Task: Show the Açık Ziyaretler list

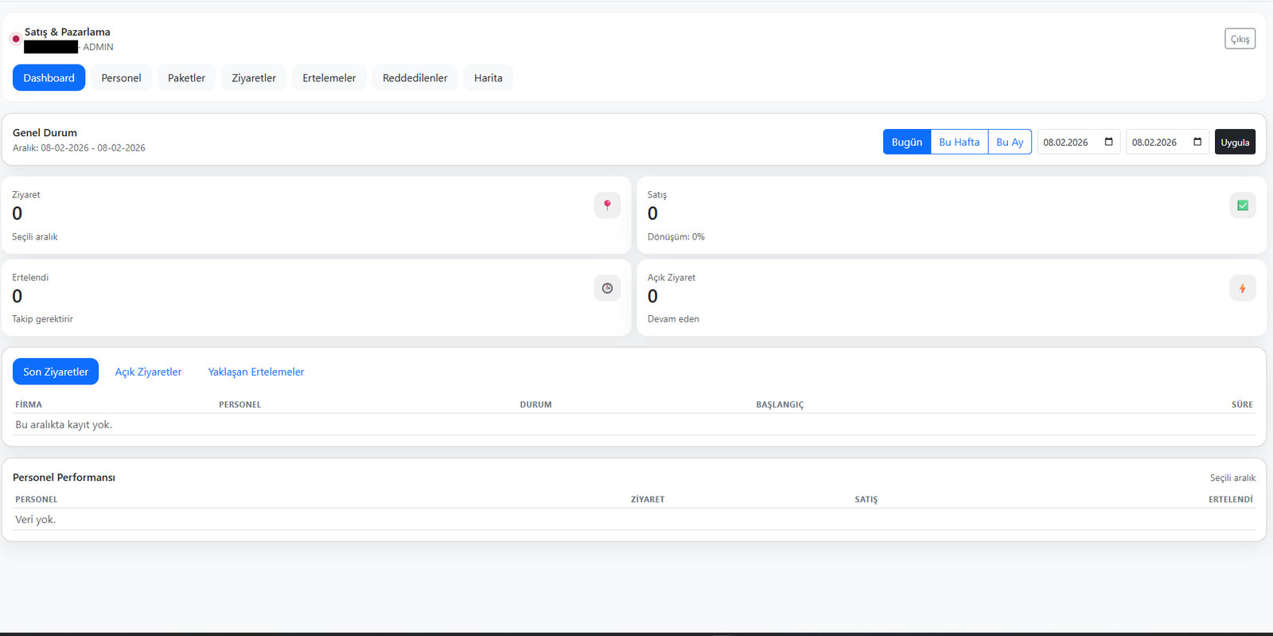Action: [148, 372]
